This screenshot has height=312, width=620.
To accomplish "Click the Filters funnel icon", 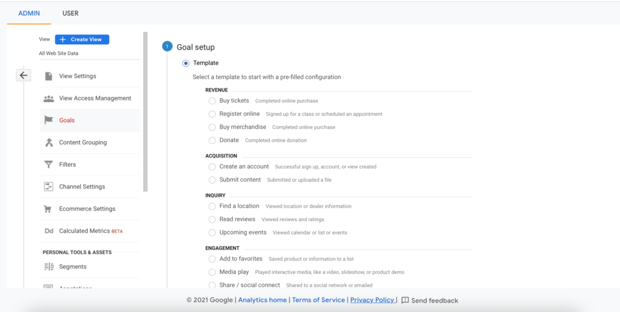I will coord(49,165).
